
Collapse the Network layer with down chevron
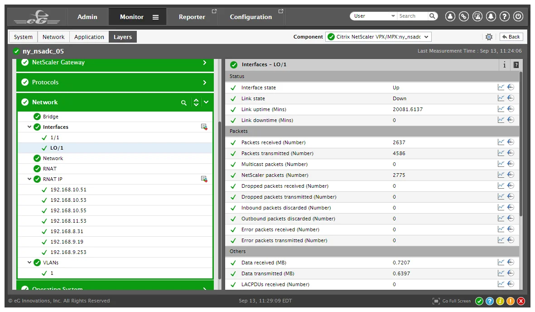pyautogui.click(x=206, y=102)
